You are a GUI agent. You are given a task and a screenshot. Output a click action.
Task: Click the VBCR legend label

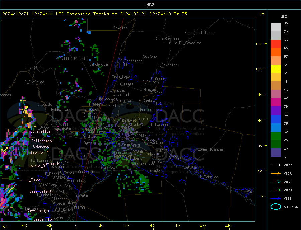point(288,174)
